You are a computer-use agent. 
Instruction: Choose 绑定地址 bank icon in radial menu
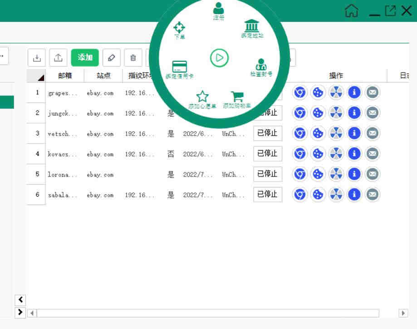[x=252, y=29]
